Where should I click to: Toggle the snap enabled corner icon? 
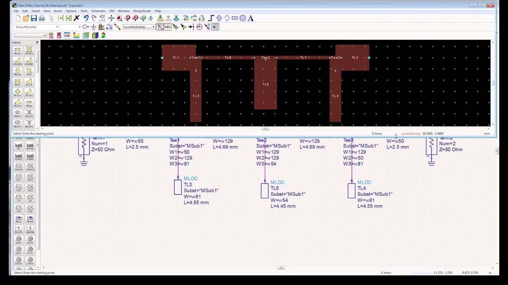tap(160, 27)
